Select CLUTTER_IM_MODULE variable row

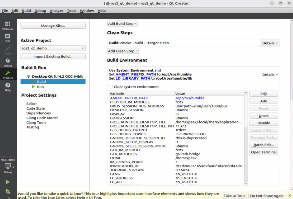[x=177, y=102]
